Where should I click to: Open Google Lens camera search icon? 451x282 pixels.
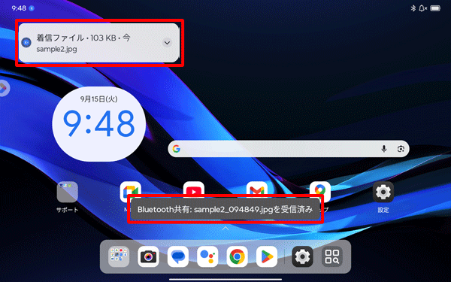(401, 149)
